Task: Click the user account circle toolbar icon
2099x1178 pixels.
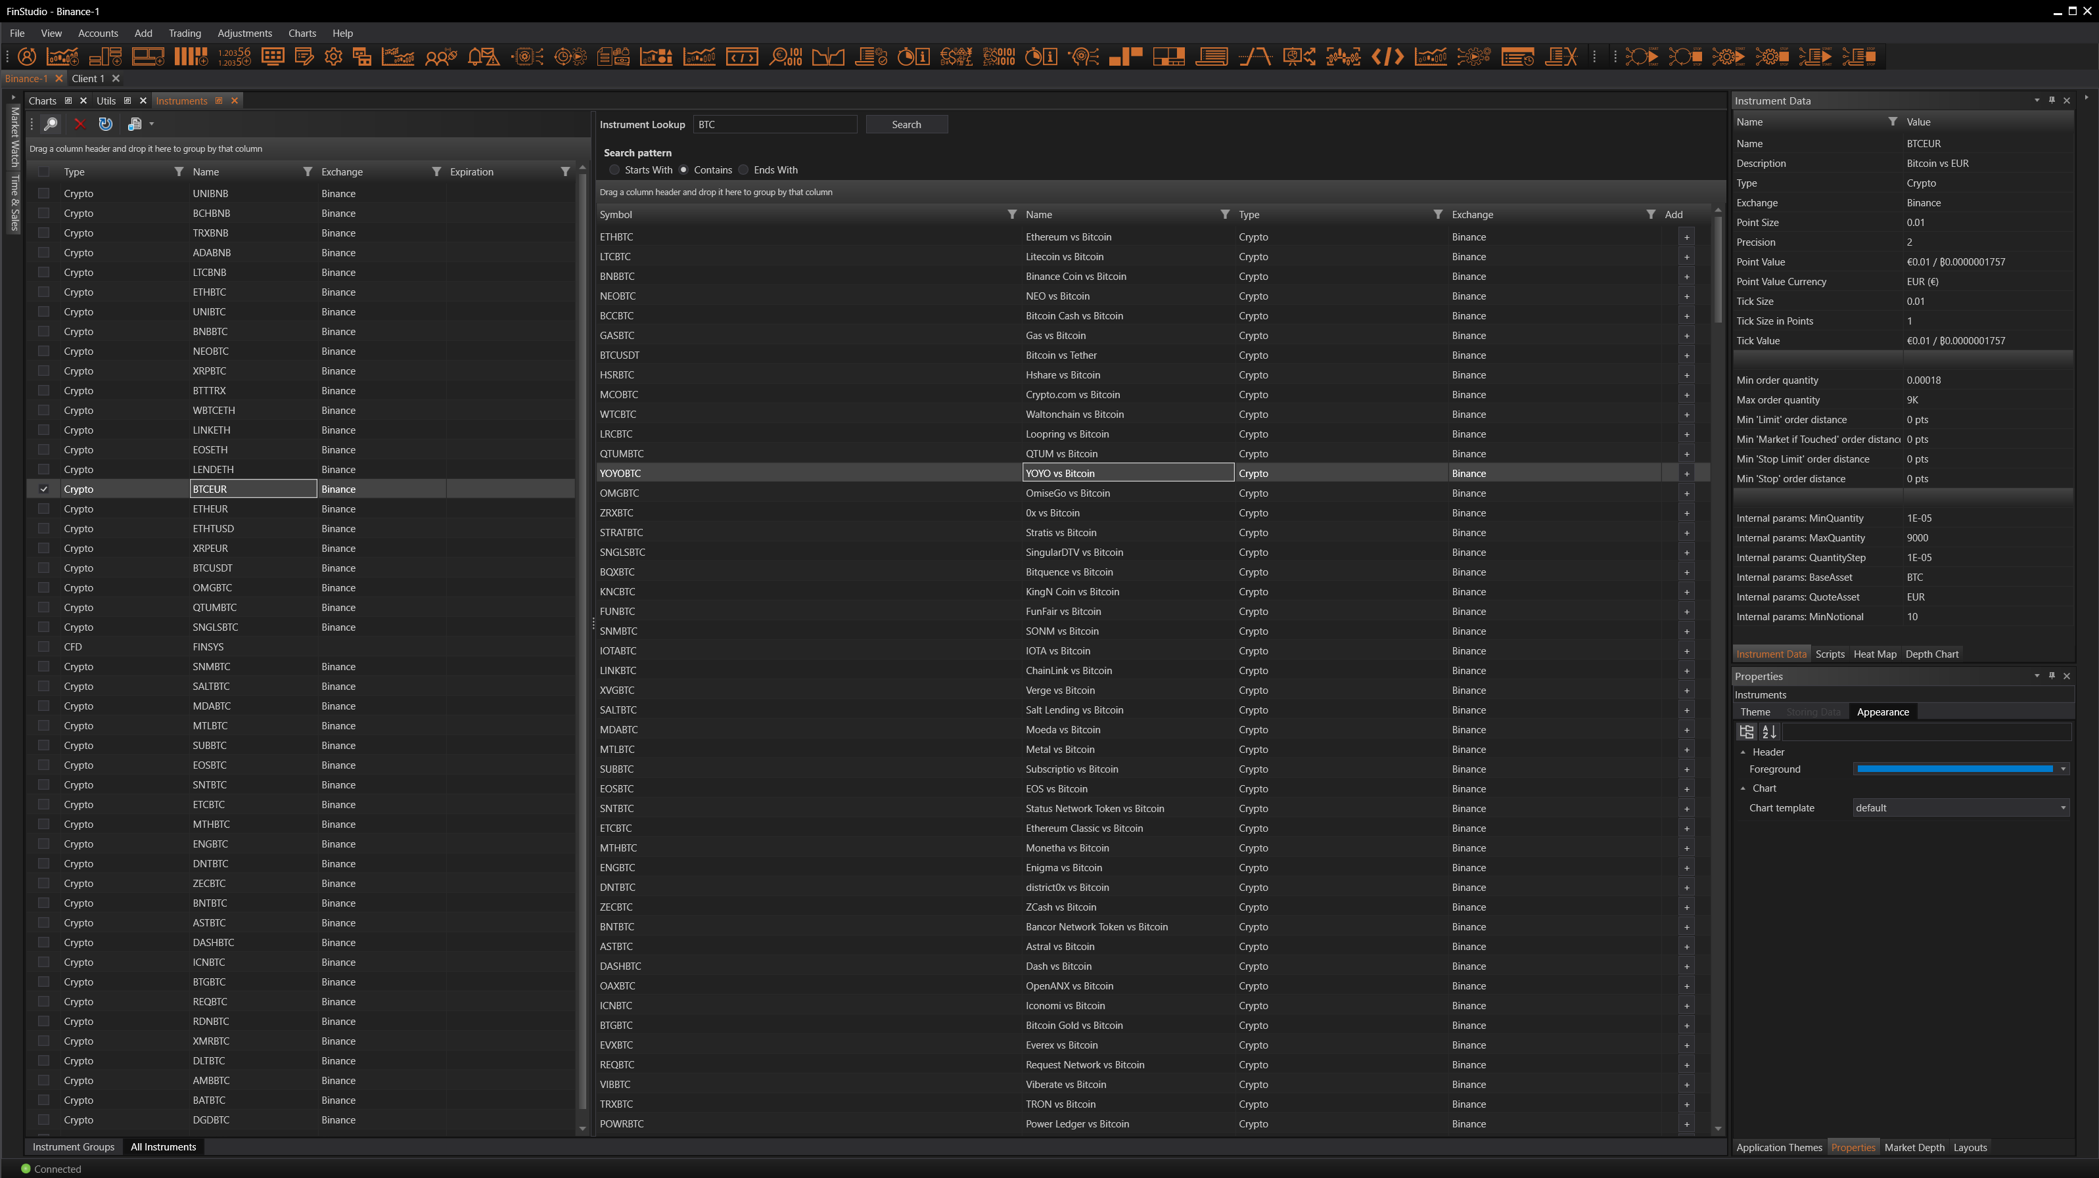Action: [x=27, y=57]
